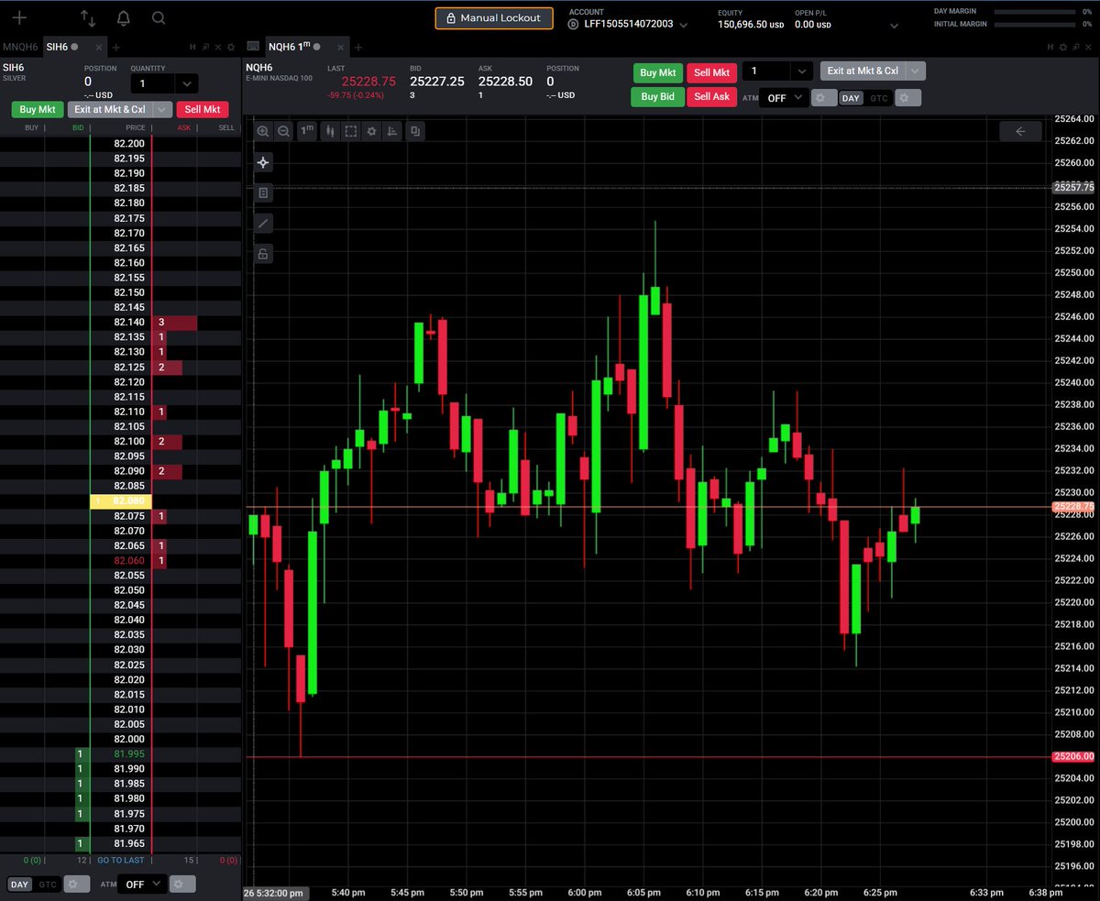The image size is (1100, 901).
Task: Open the chart notes list icon
Action: [263, 193]
